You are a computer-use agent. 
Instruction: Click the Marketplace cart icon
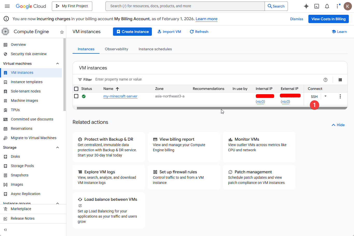click(x=5, y=209)
